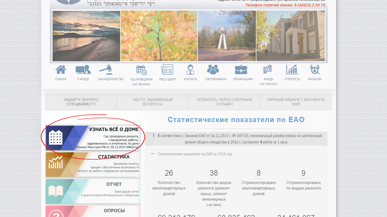Viewport: 387px width, 217px height.
Task: Click the О фонде monitor icon
Action: pos(83,69)
